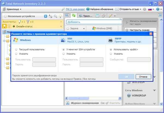Click the panel toggle icon at top right
Screen dimensions: 164x113
coord(160,15)
